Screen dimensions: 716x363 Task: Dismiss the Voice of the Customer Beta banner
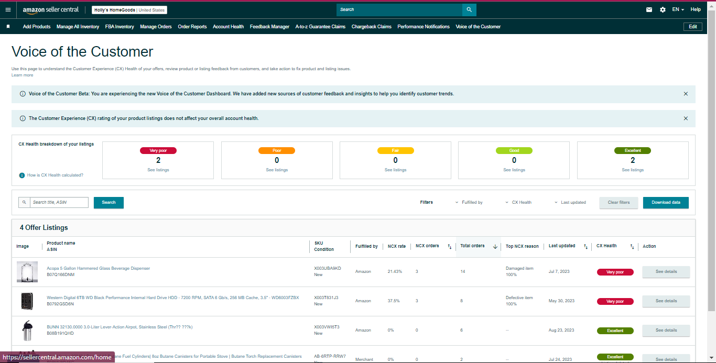(x=686, y=94)
